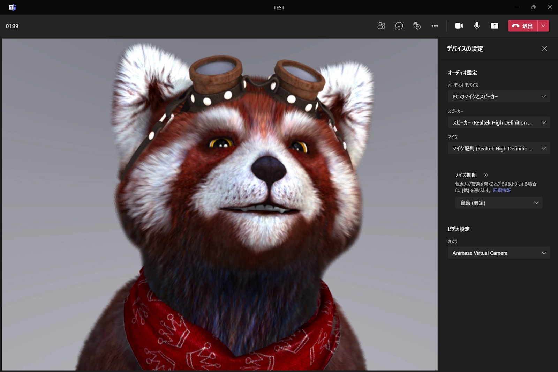Open the participants panel
This screenshot has height=372, width=558.
[x=381, y=26]
